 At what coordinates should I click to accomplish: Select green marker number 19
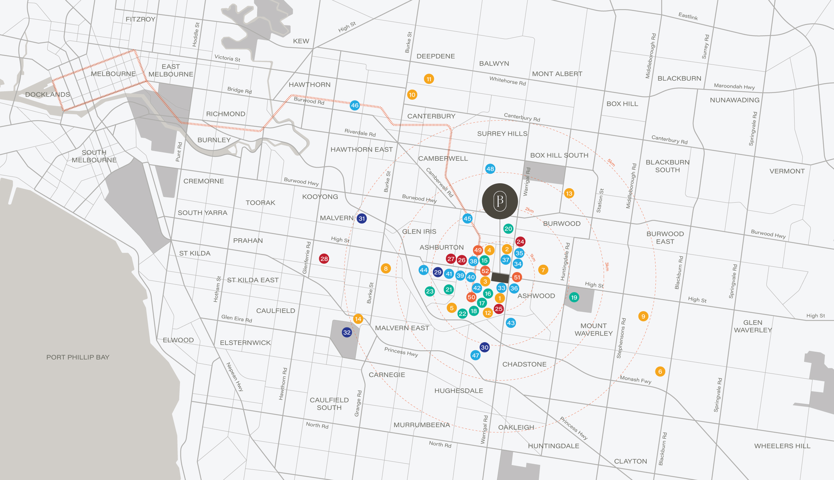click(x=574, y=297)
